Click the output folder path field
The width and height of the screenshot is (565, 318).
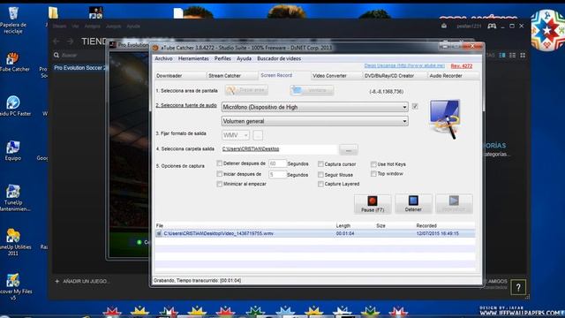click(x=279, y=149)
